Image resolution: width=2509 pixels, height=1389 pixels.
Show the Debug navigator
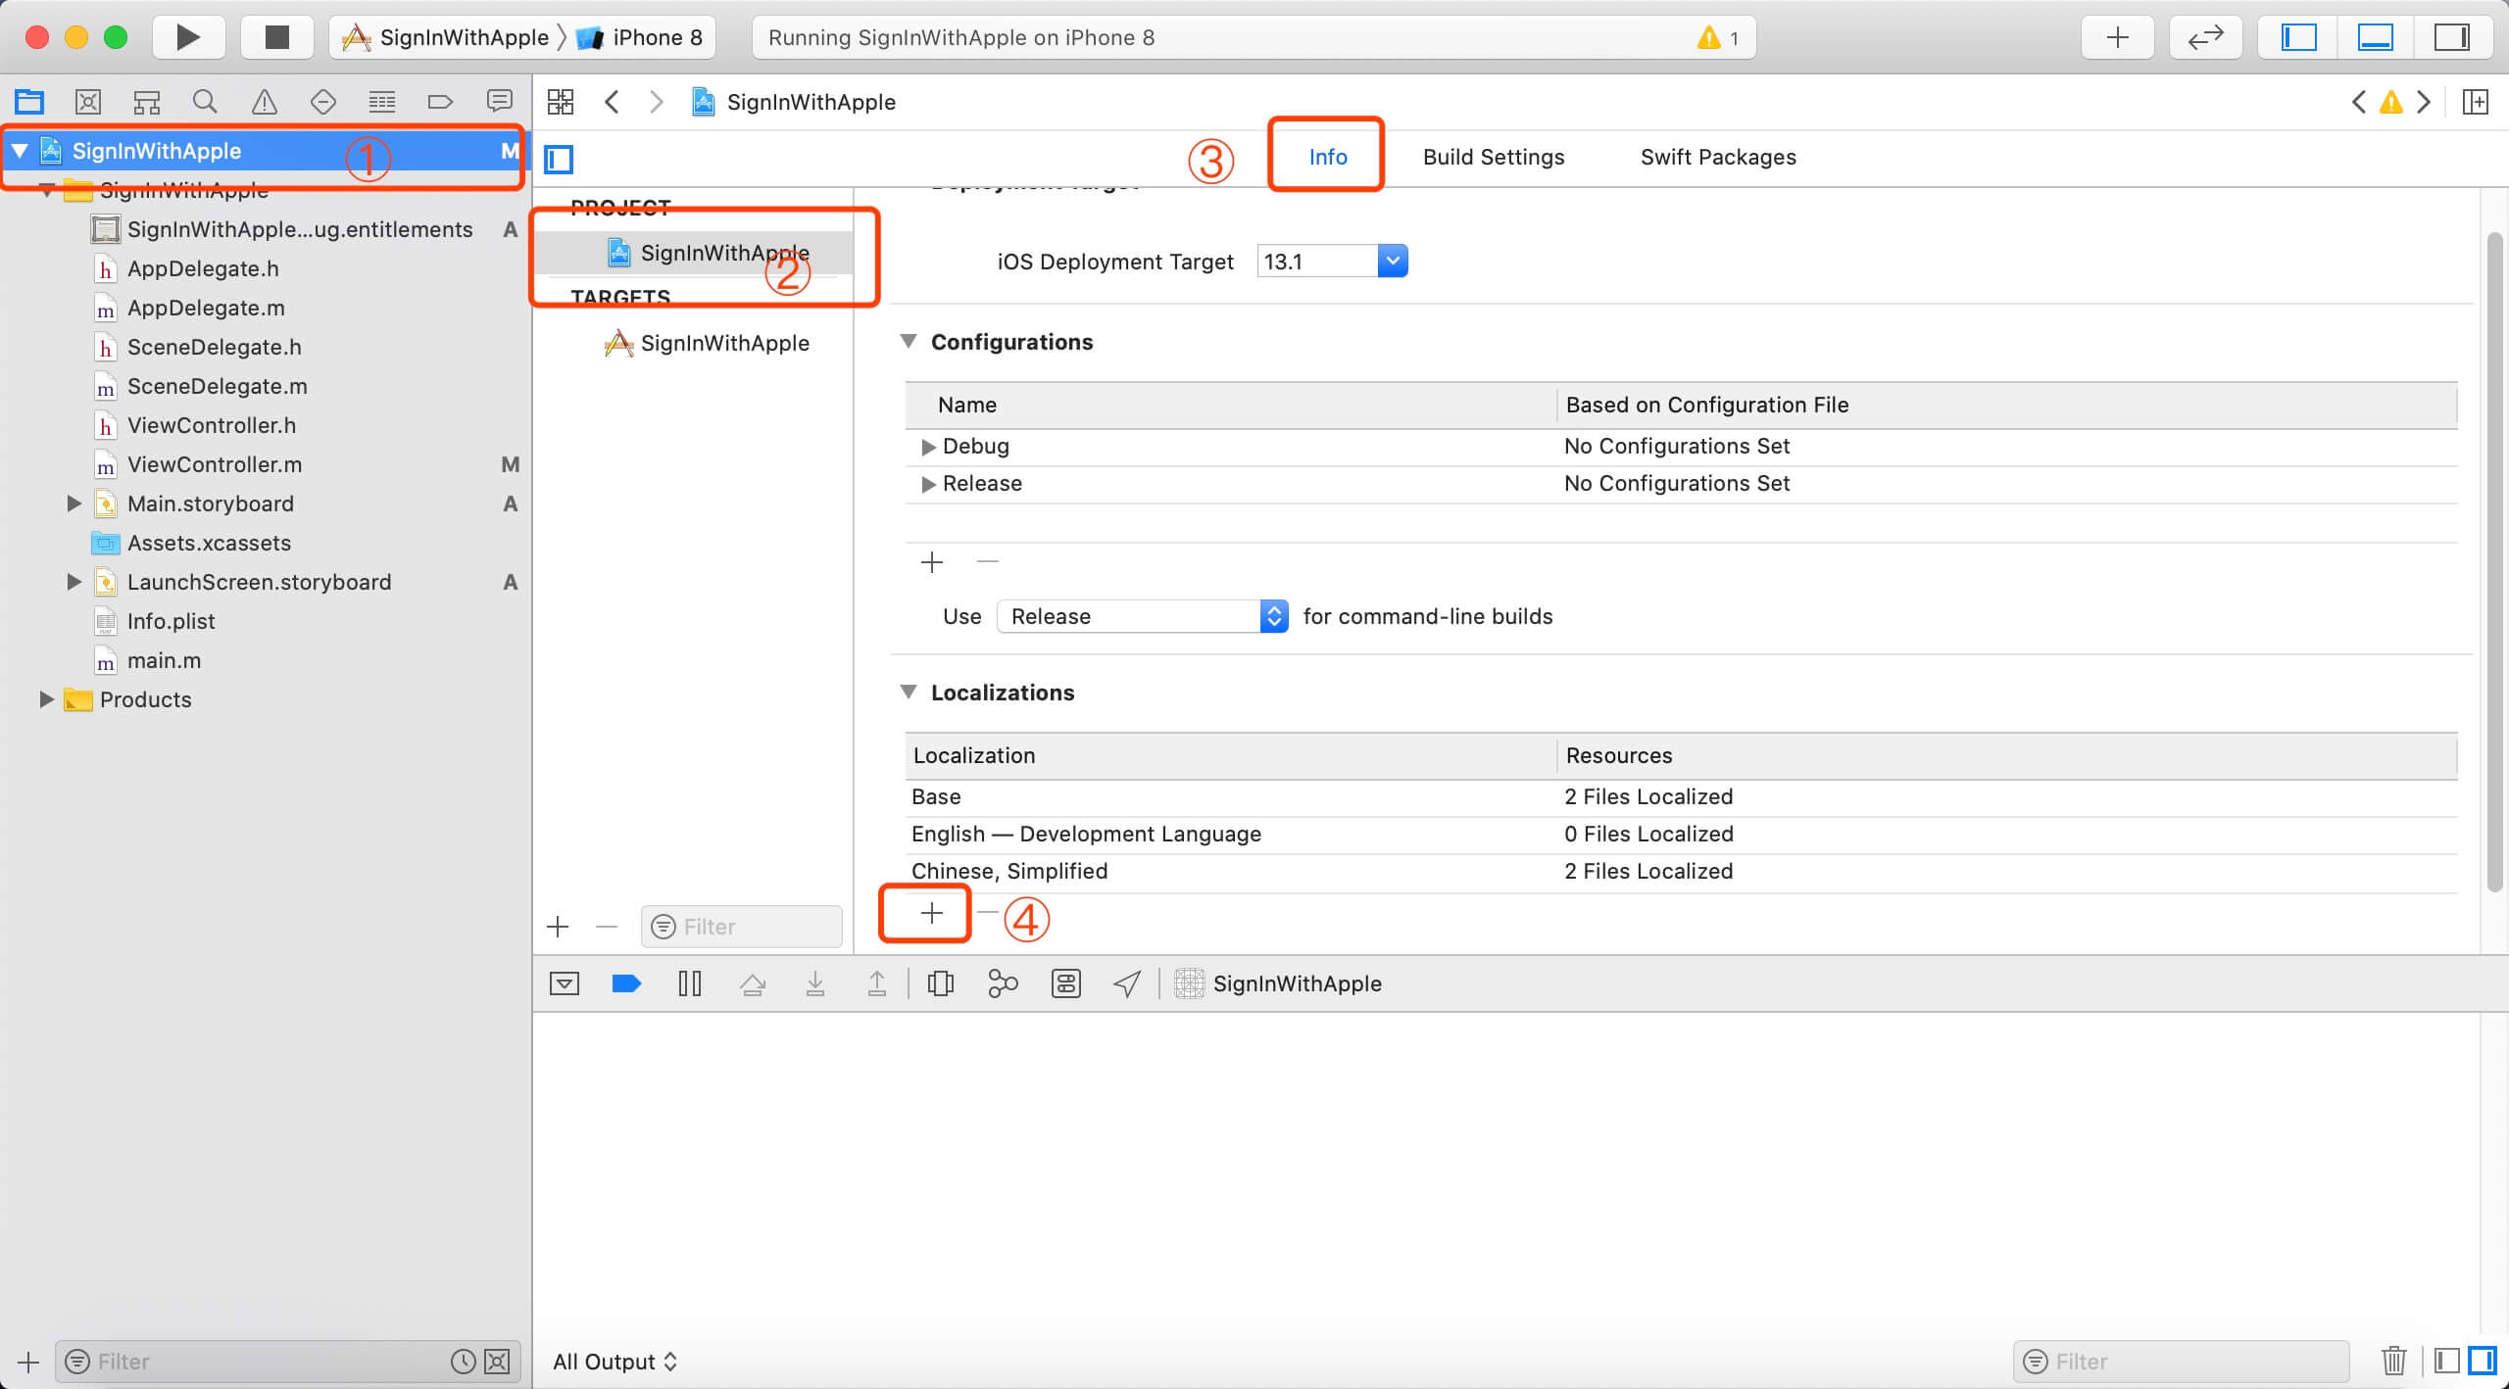(x=381, y=101)
